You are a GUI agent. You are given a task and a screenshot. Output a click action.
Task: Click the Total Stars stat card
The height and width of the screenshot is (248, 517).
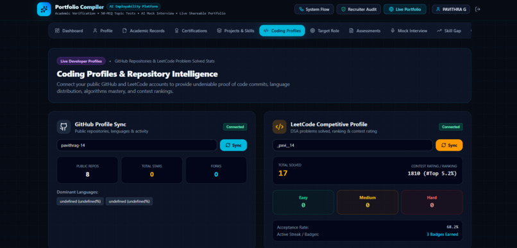[151, 170]
